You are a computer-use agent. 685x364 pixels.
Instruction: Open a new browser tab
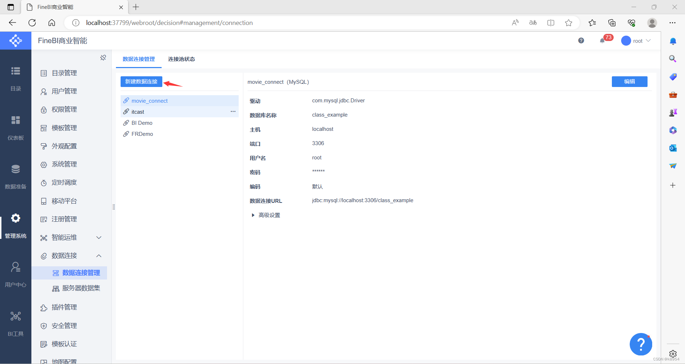coord(136,7)
